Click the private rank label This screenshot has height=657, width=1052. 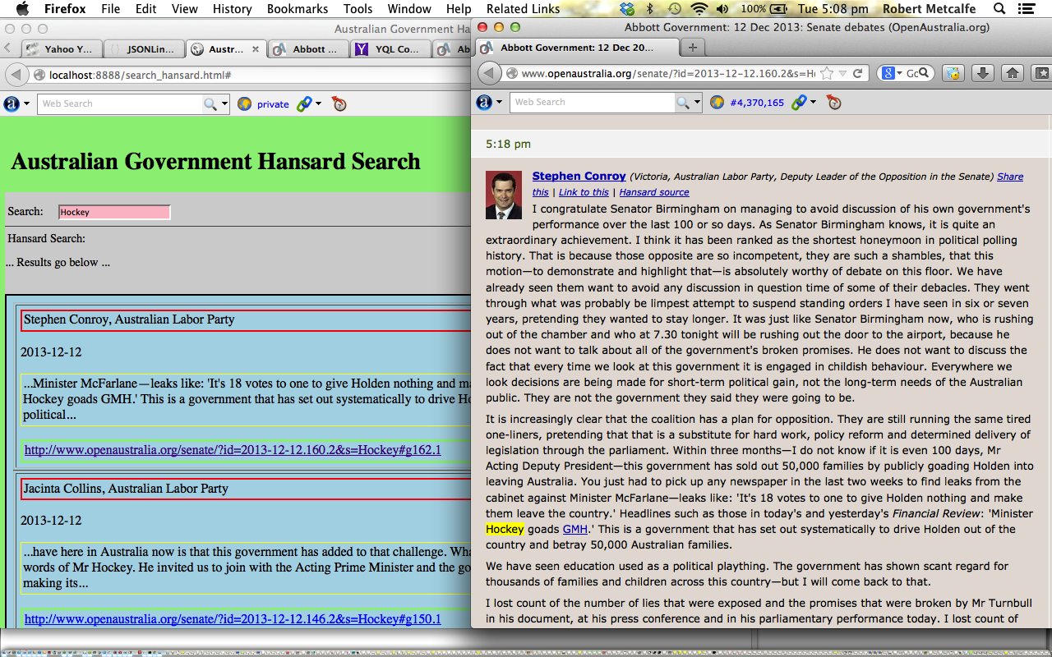pos(273,104)
